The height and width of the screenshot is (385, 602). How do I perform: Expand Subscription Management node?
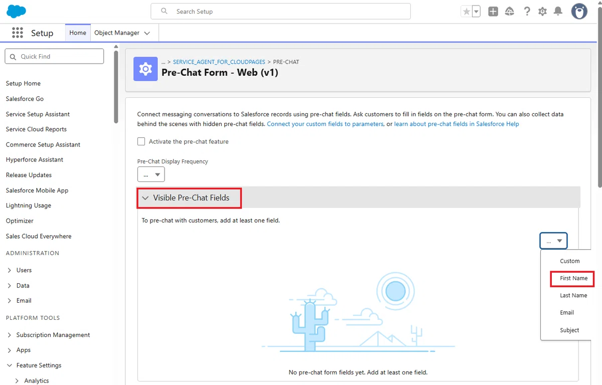10,335
